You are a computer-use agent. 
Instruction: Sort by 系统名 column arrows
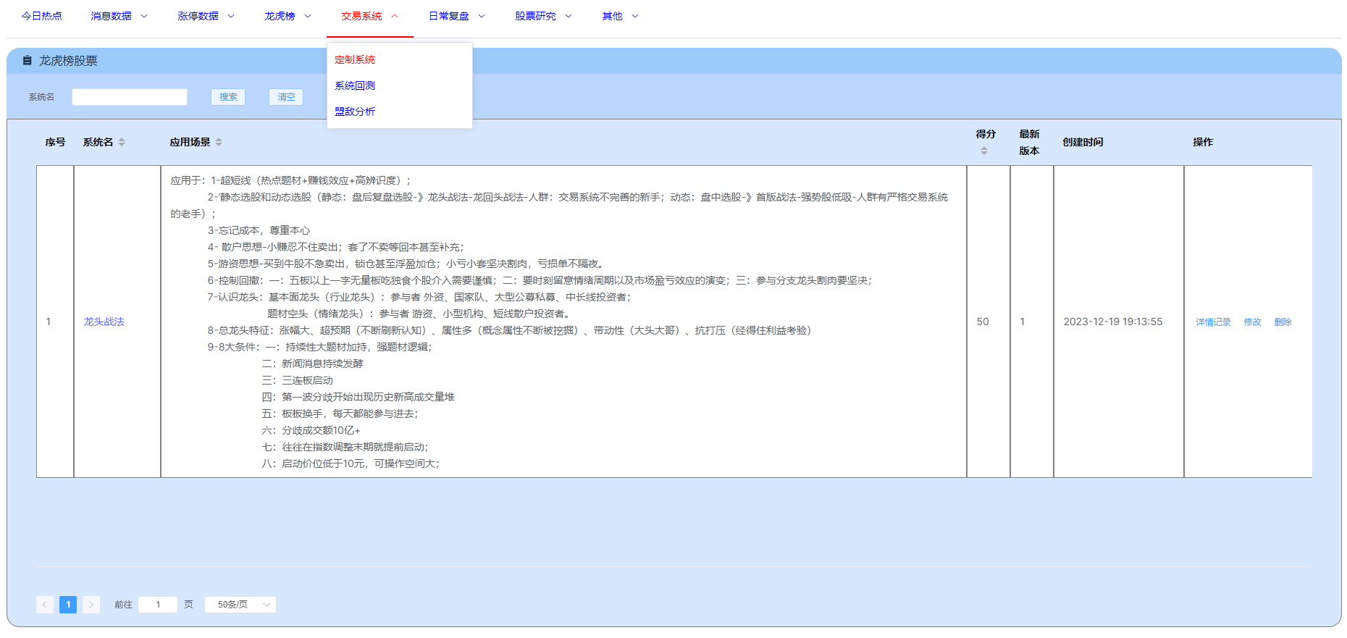point(122,142)
